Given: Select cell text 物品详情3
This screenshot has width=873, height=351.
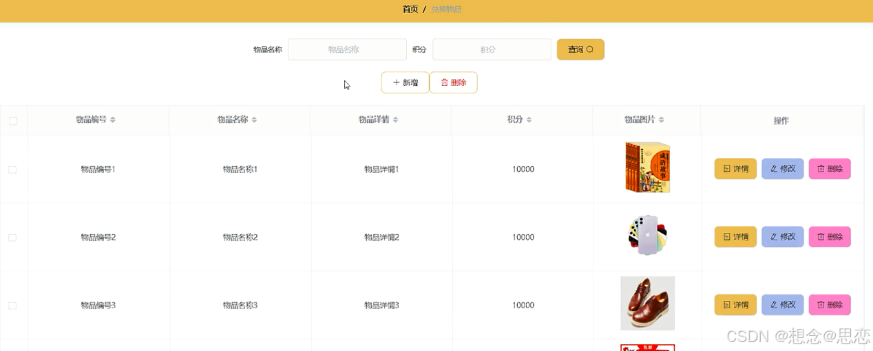Looking at the screenshot, I should (x=382, y=305).
